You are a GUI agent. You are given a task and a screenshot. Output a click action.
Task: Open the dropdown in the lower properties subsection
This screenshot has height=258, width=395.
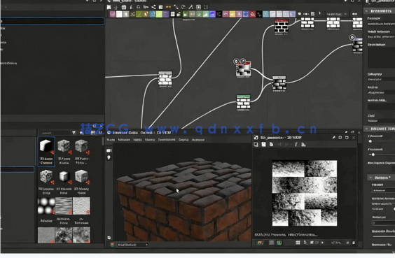383,191
